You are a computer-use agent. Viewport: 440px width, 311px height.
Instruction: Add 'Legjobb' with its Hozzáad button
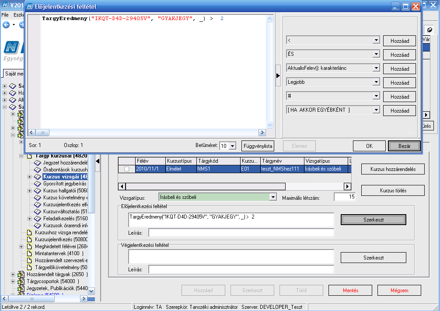(x=399, y=83)
